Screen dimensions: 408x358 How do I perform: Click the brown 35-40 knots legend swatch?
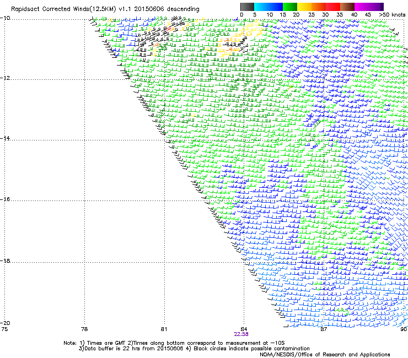[347, 7]
